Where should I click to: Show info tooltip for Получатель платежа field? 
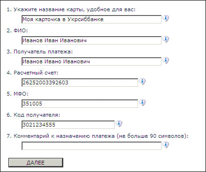click(166, 60)
